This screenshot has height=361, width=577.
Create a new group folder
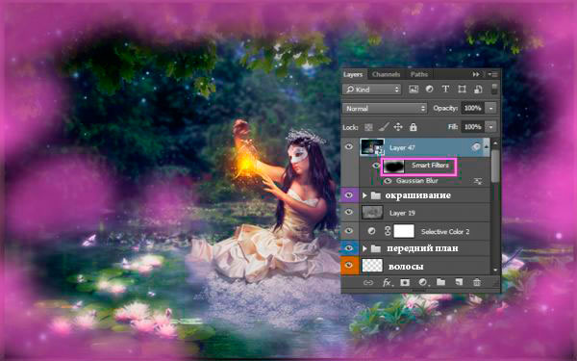coord(440,283)
